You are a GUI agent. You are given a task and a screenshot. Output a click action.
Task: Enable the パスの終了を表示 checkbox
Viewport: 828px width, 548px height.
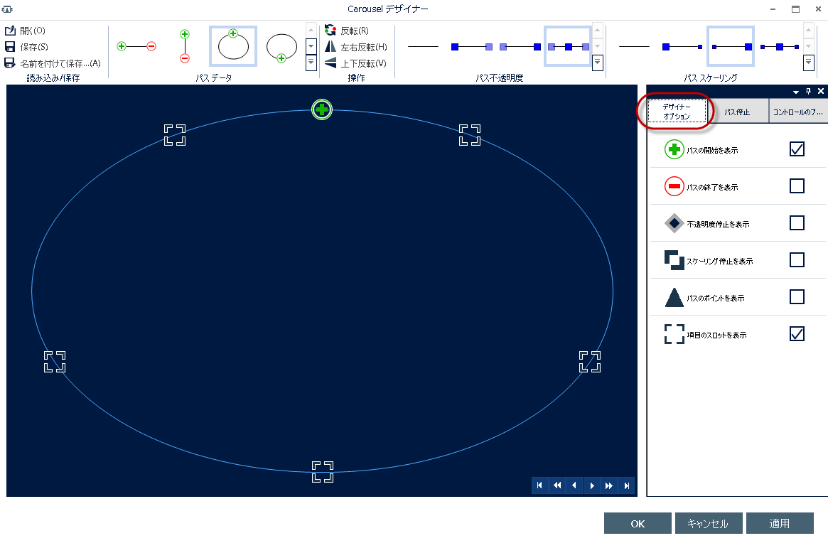(x=797, y=186)
